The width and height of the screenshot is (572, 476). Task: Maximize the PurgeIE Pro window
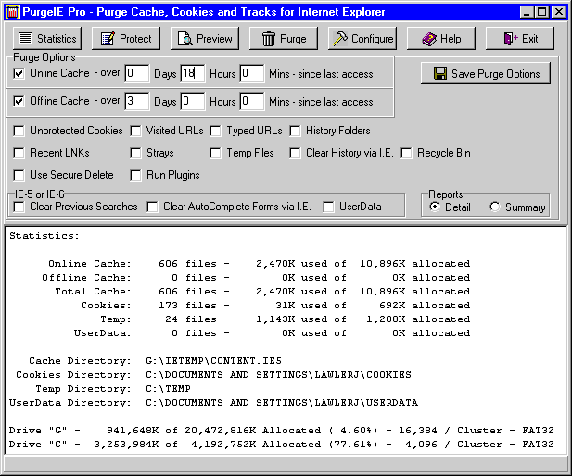pos(542,12)
